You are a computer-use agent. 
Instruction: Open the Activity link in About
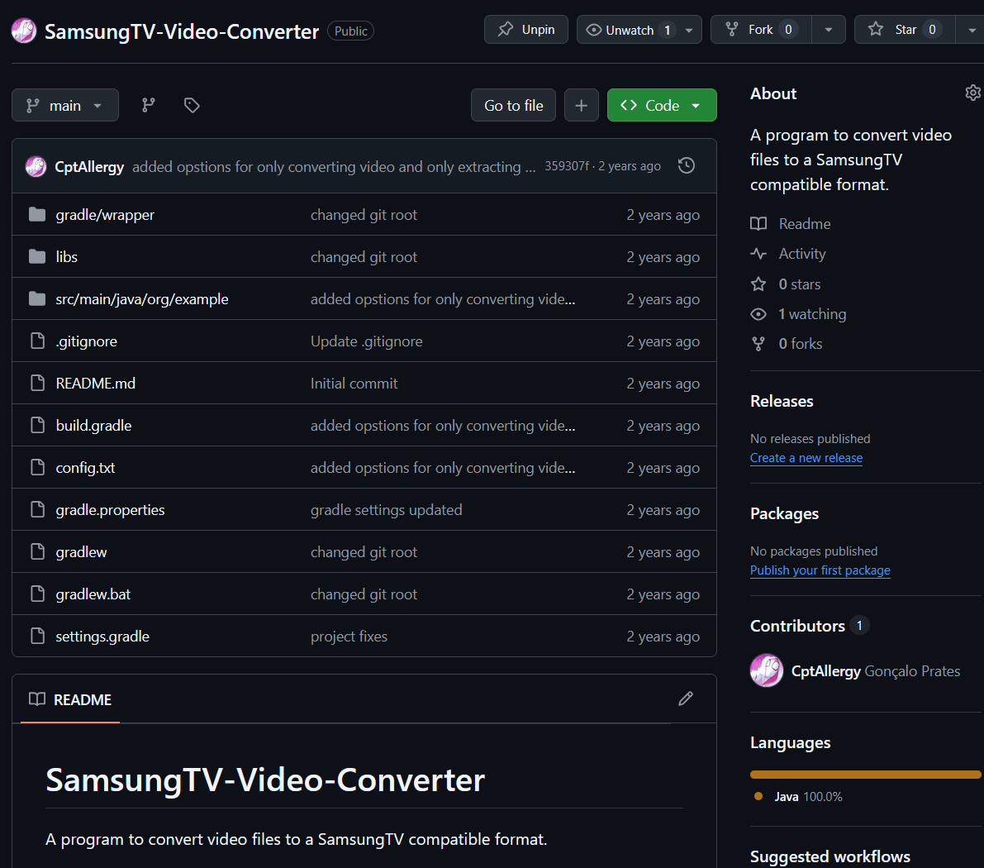point(802,254)
